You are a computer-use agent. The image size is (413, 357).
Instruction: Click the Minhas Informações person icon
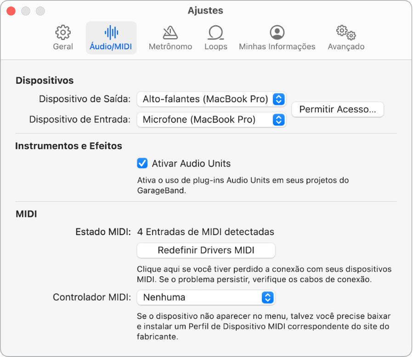click(x=277, y=33)
